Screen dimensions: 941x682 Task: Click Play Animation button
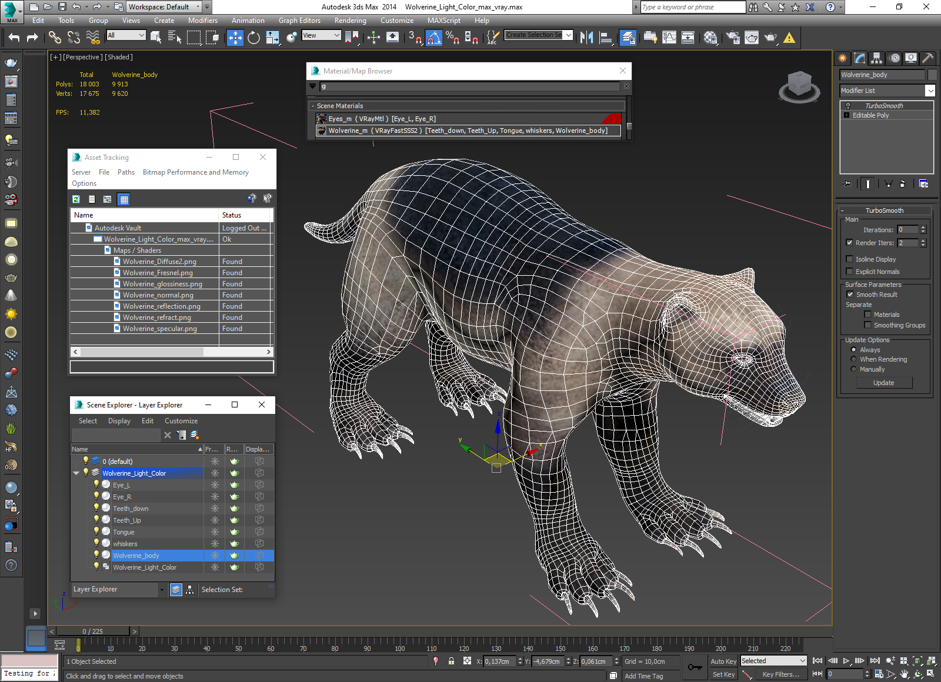point(846,661)
